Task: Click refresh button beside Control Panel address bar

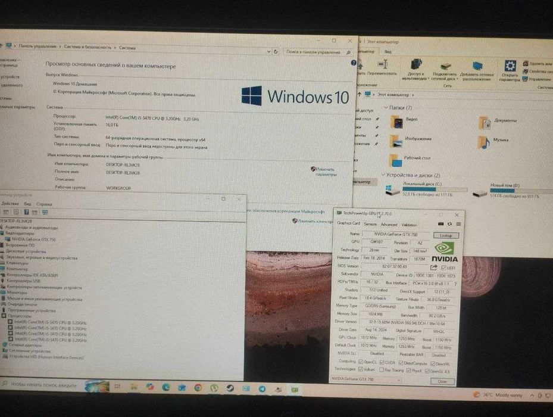Action: coord(276,52)
